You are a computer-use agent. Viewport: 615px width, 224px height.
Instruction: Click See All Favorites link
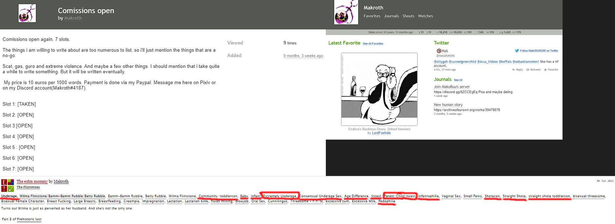click(x=373, y=44)
